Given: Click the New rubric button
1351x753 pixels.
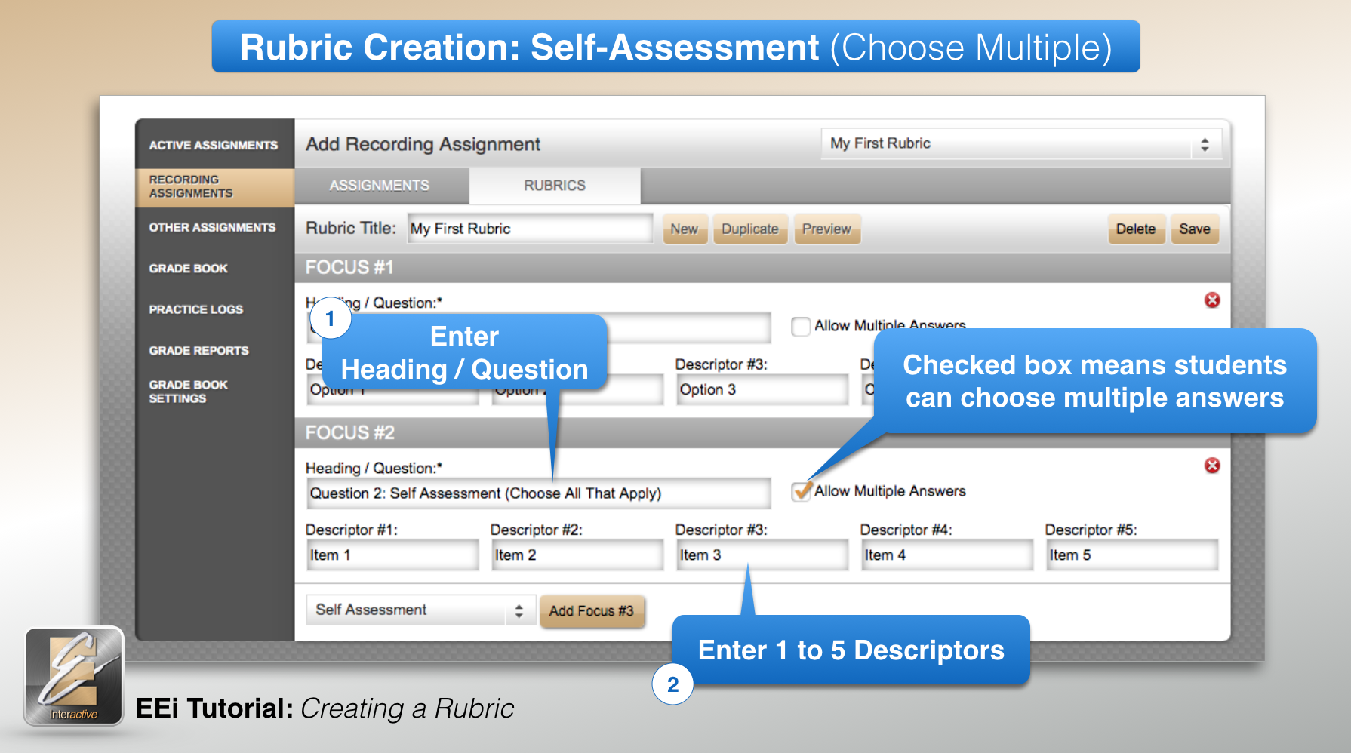Looking at the screenshot, I should pyautogui.click(x=685, y=229).
